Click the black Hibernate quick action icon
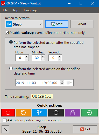The height and width of the screenshot is (135, 99). pyautogui.click(x=56, y=113)
